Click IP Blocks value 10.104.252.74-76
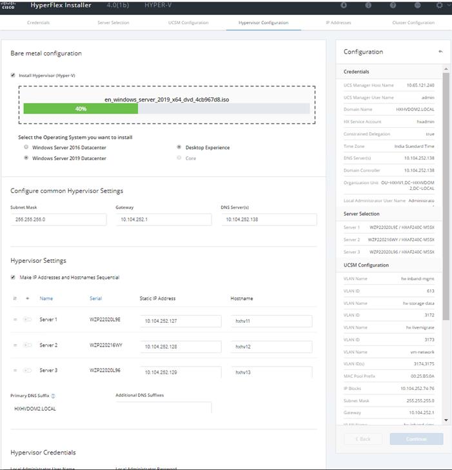This screenshot has width=452, height=470. 417,389
